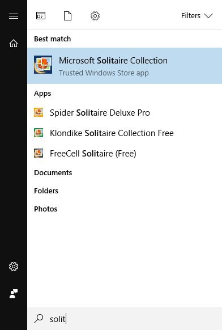The image size is (222, 330).
Task: Filter results by Settings gear icon
Action: click(x=95, y=16)
